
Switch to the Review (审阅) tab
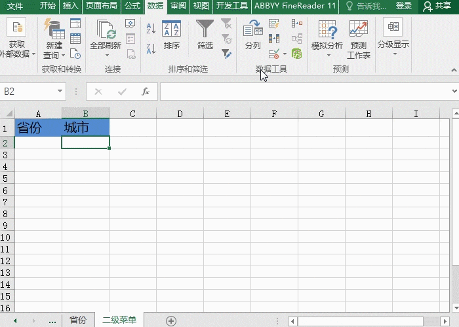tap(178, 6)
